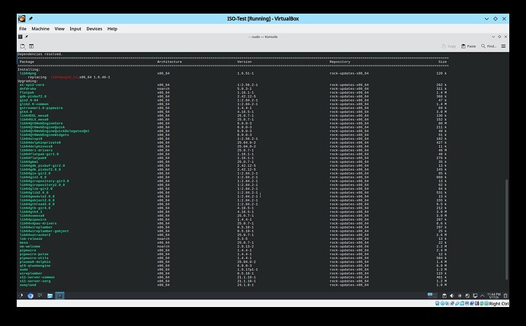Open the system settings icon on guest taskbar
Image resolution: width=526 pixels, height=326 pixels.
pos(40,296)
